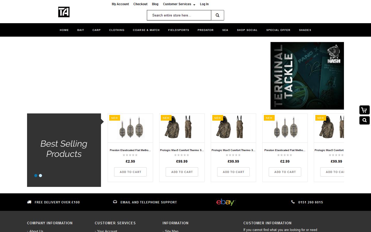Open the floating search icon
371x232 pixels.
coord(364,120)
